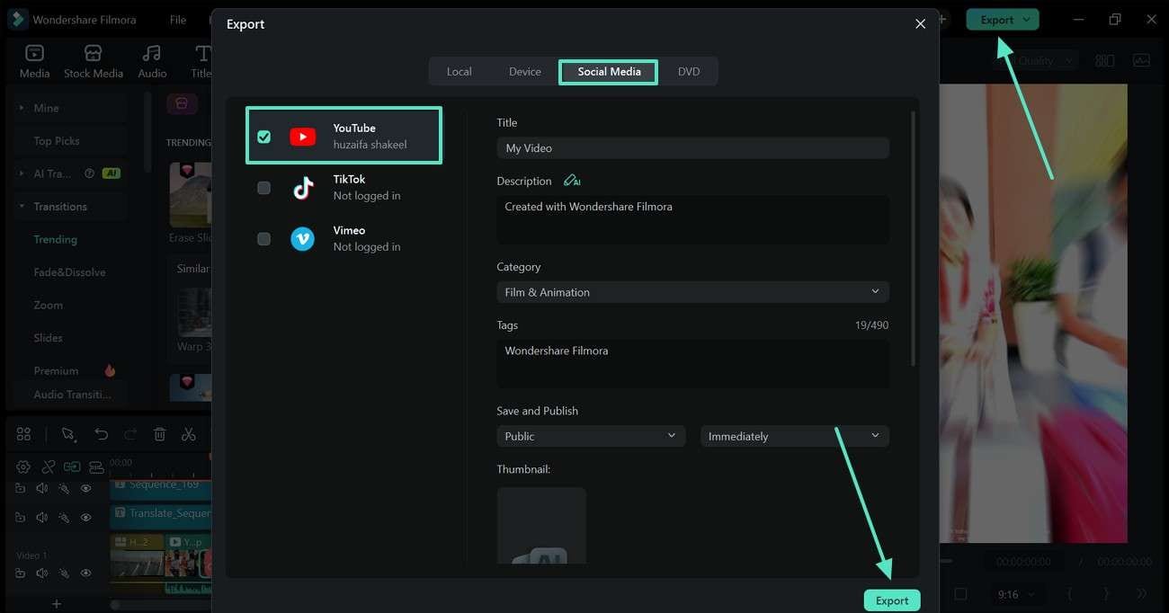Toggle the magnetic link icon in timeline

[49, 466]
